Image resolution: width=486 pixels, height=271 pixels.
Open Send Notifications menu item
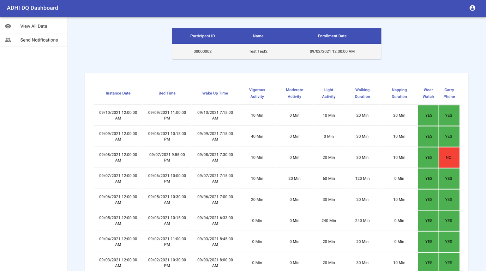click(x=39, y=40)
